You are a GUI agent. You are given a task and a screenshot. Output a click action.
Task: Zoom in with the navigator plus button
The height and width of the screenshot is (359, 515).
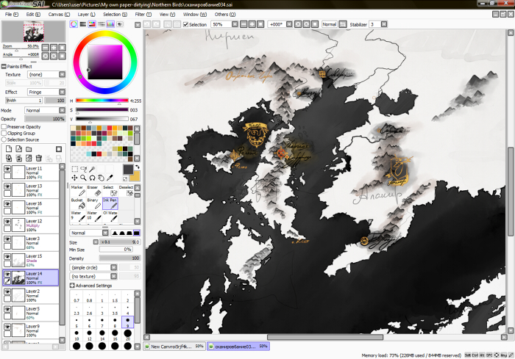click(54, 48)
